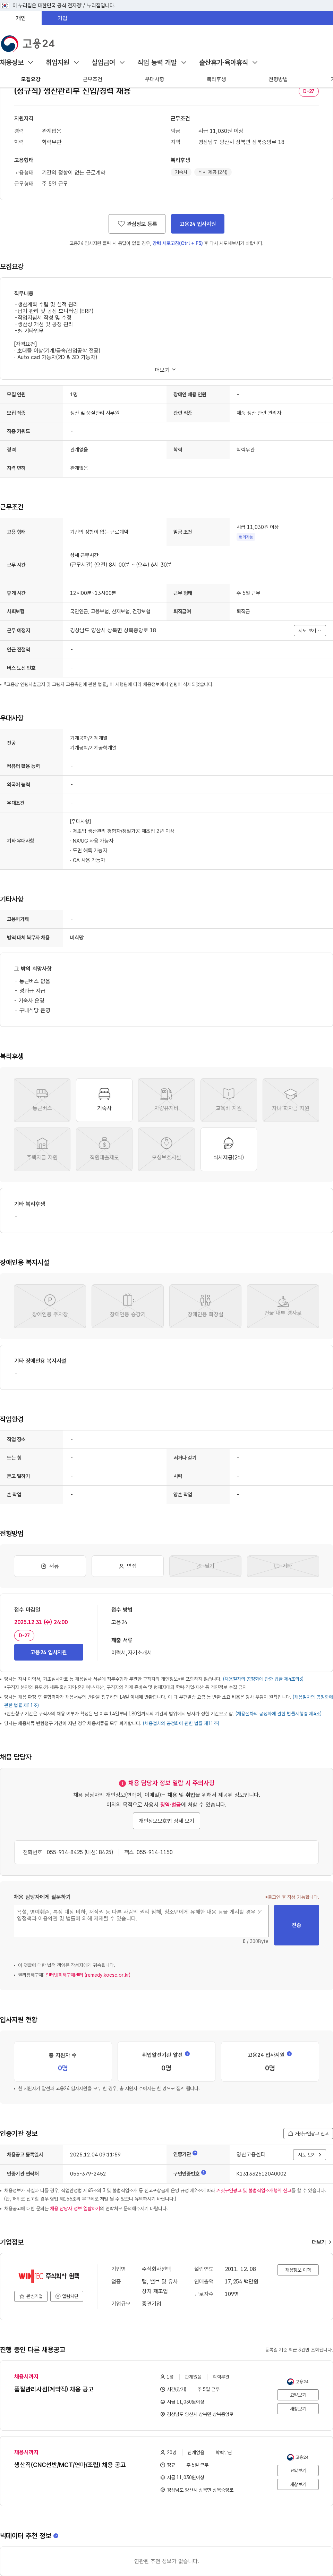
Task: Jump to the 복리후생 section tab
Action: click(216, 79)
